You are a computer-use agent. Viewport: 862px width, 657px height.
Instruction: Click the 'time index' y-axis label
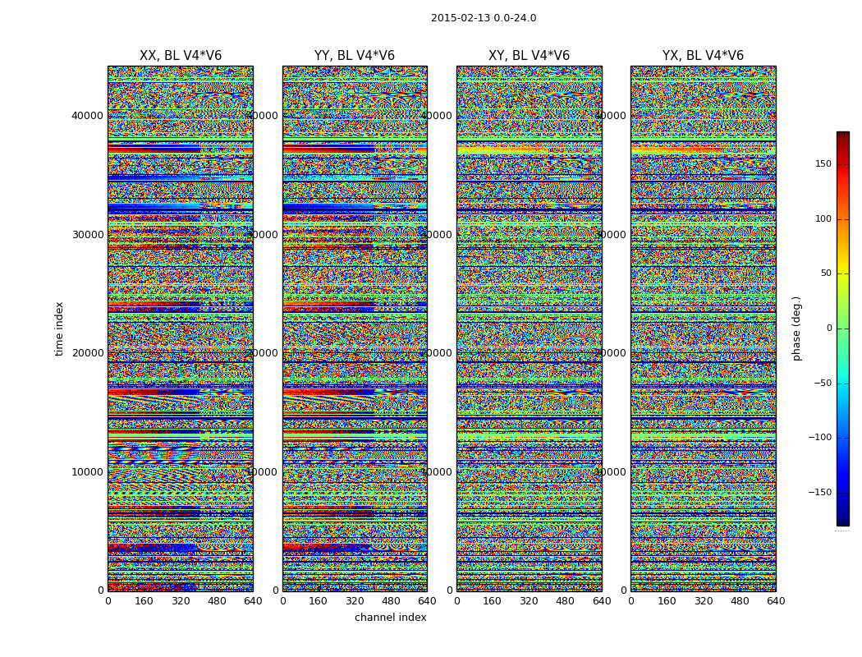click(x=59, y=328)
